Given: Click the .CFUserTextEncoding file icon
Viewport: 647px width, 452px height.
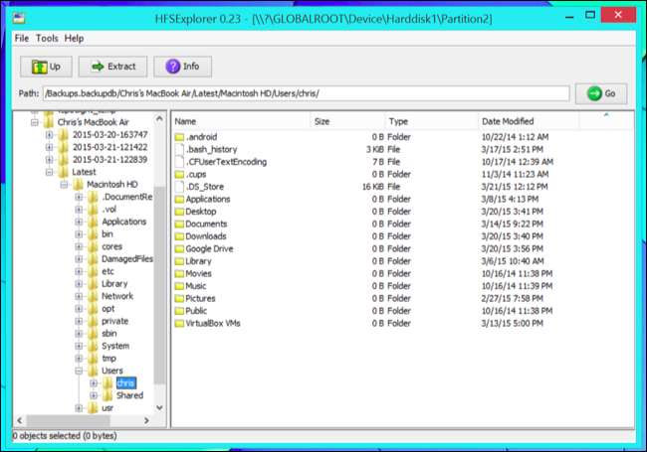Looking at the screenshot, I should tap(179, 162).
